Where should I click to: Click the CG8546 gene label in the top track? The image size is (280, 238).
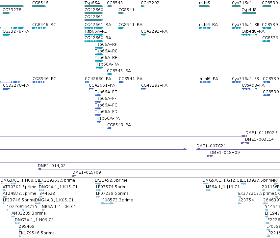click(x=40, y=3)
